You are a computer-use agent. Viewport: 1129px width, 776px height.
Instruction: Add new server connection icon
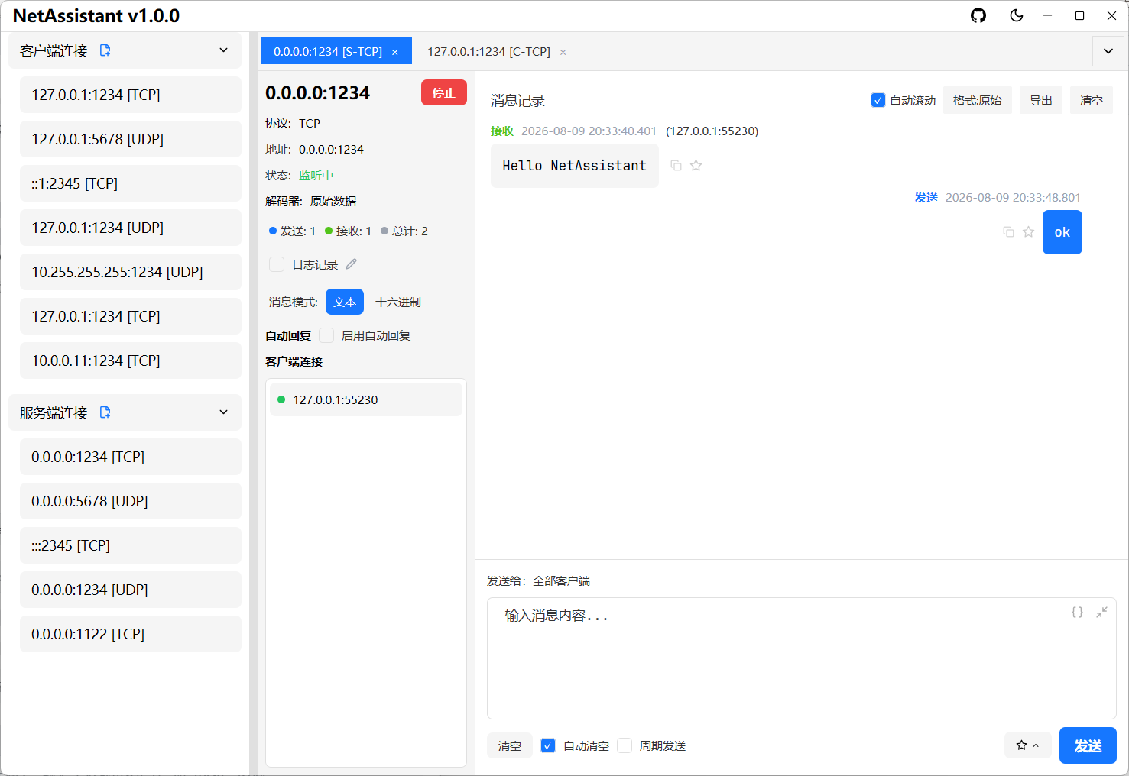(x=105, y=412)
